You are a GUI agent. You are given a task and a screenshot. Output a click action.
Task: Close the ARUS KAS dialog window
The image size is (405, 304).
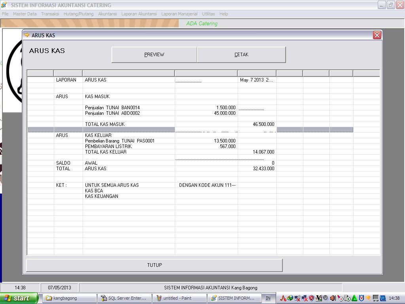pos(377,35)
